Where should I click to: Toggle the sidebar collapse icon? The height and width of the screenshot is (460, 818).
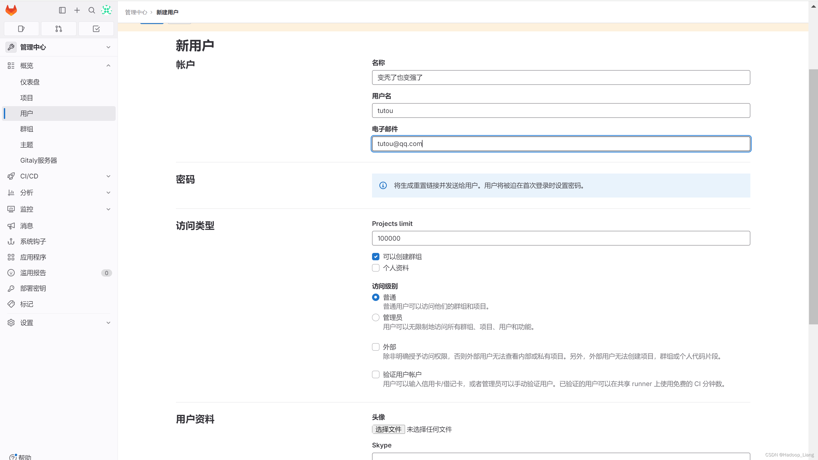(x=62, y=10)
